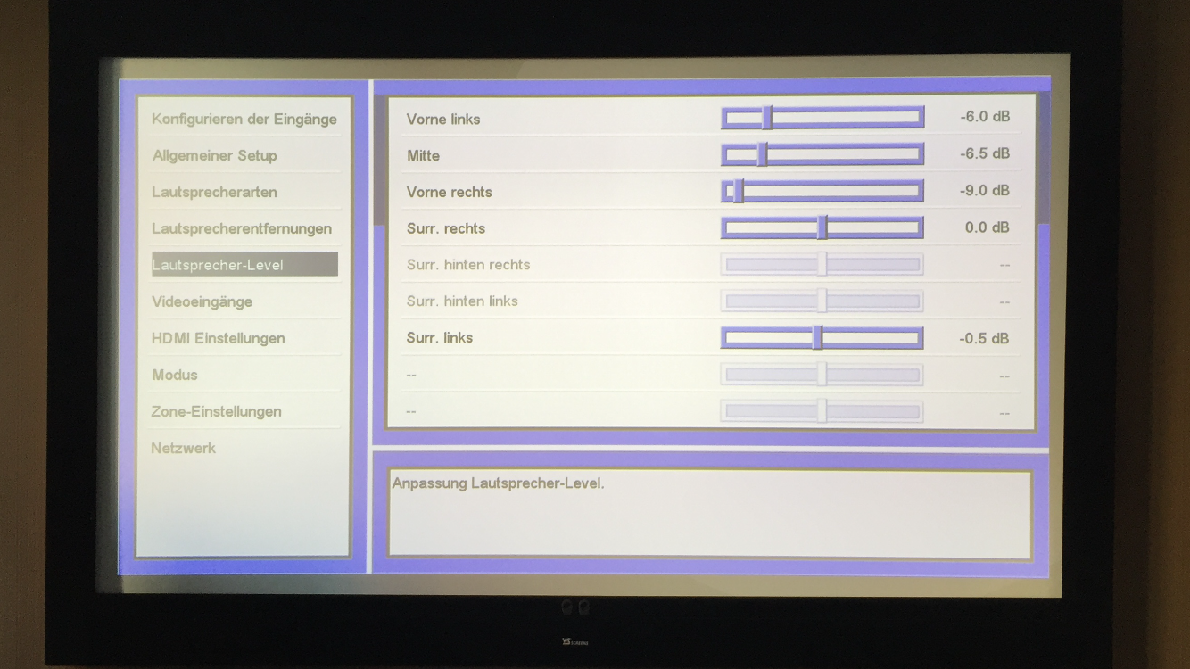Click disabled Surr. hinten rechts slider
This screenshot has height=669, width=1190.
tap(822, 264)
